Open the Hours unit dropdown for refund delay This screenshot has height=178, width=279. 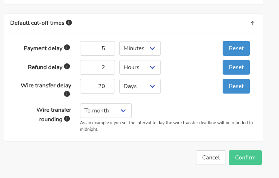tap(140, 67)
